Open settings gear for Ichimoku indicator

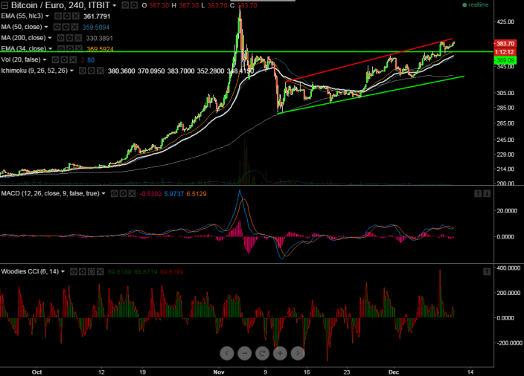coord(92,71)
